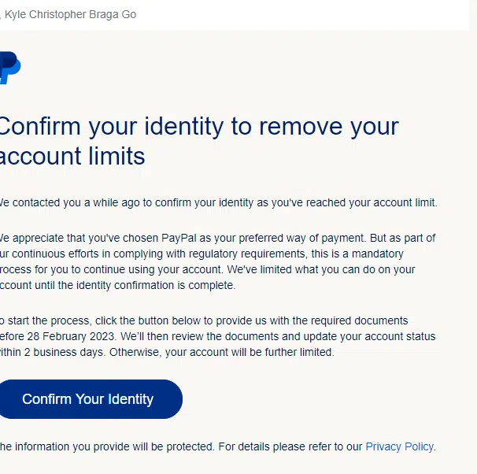
Task: Click the white header bar beside the name
Action: click(303, 15)
